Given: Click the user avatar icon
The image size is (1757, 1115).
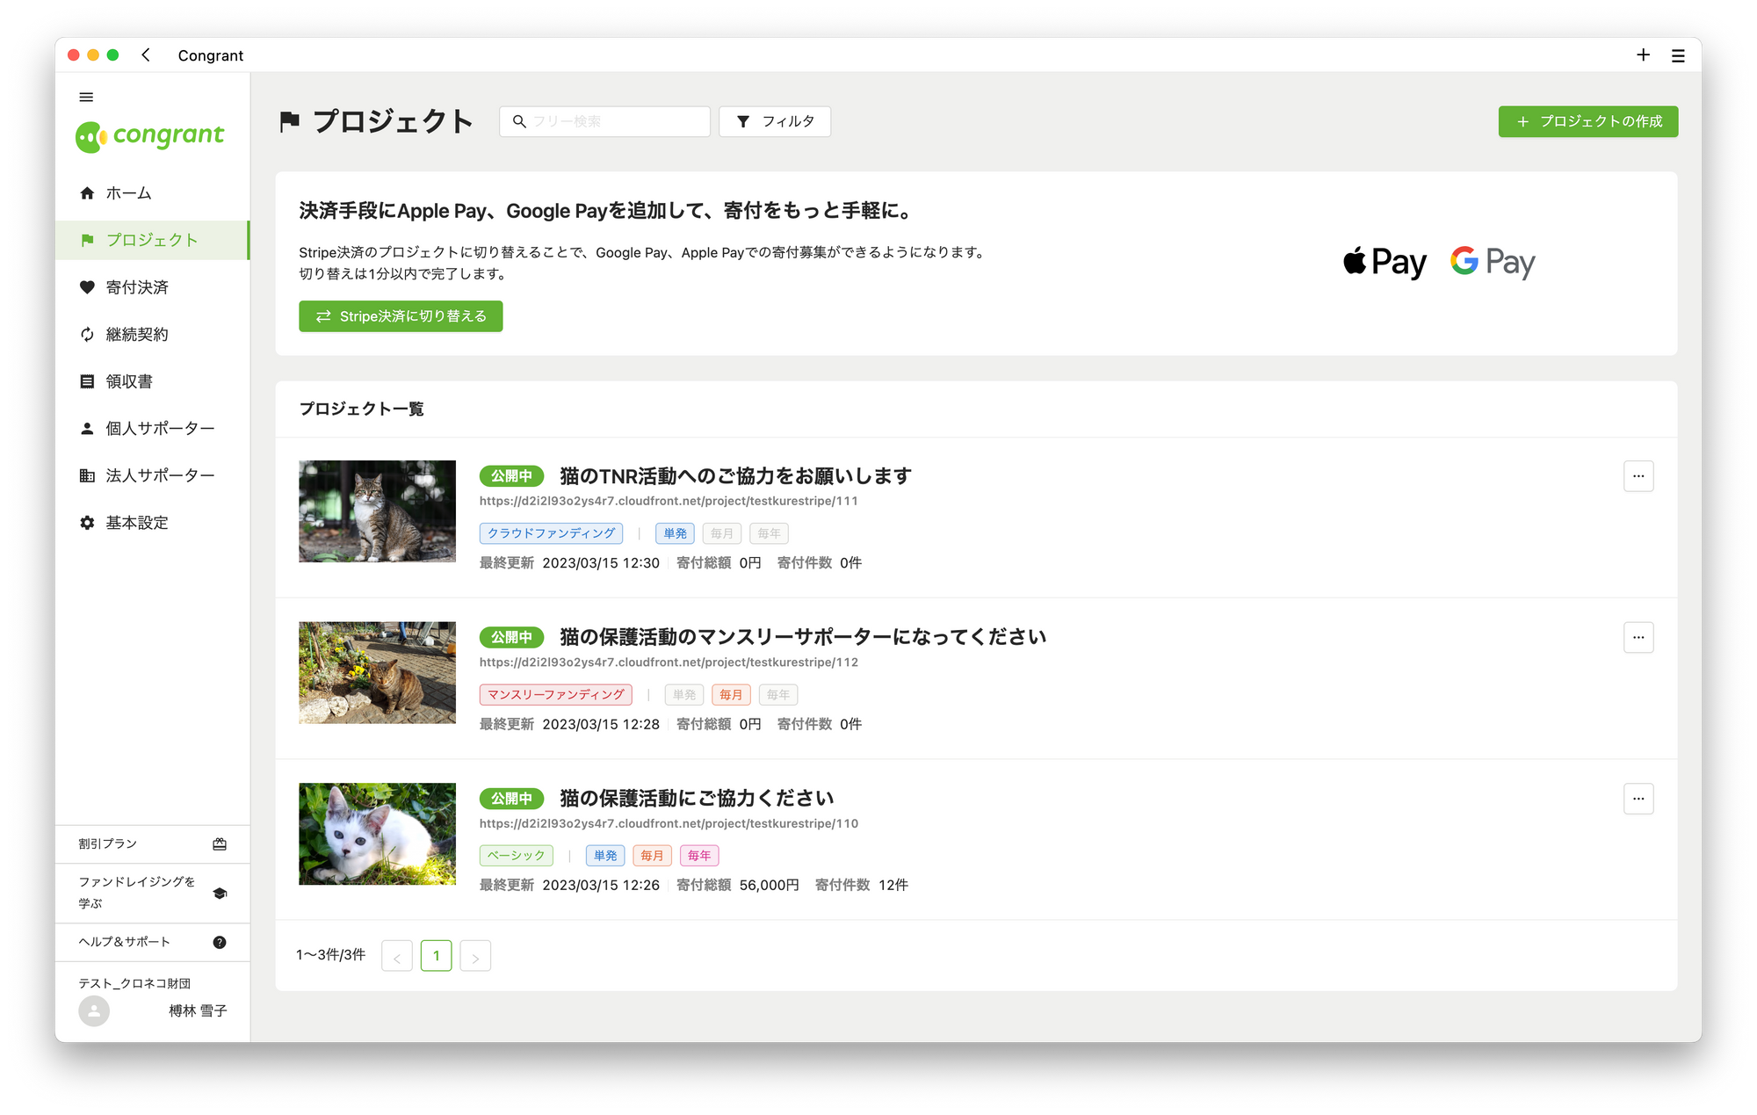Looking at the screenshot, I should (94, 1010).
